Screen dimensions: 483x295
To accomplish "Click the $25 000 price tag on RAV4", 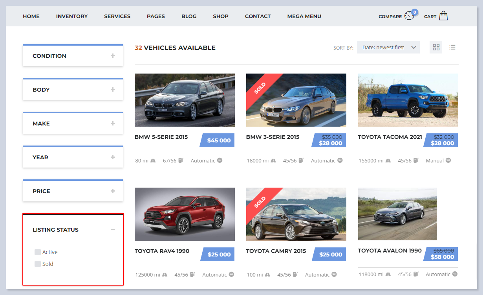I will coord(219,254).
